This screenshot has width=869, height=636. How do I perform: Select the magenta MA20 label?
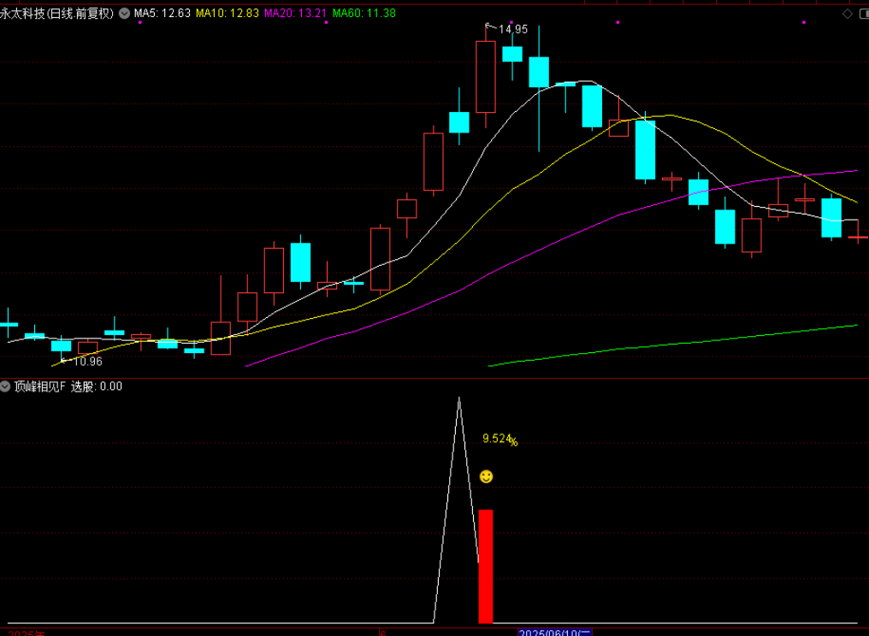[x=294, y=14]
